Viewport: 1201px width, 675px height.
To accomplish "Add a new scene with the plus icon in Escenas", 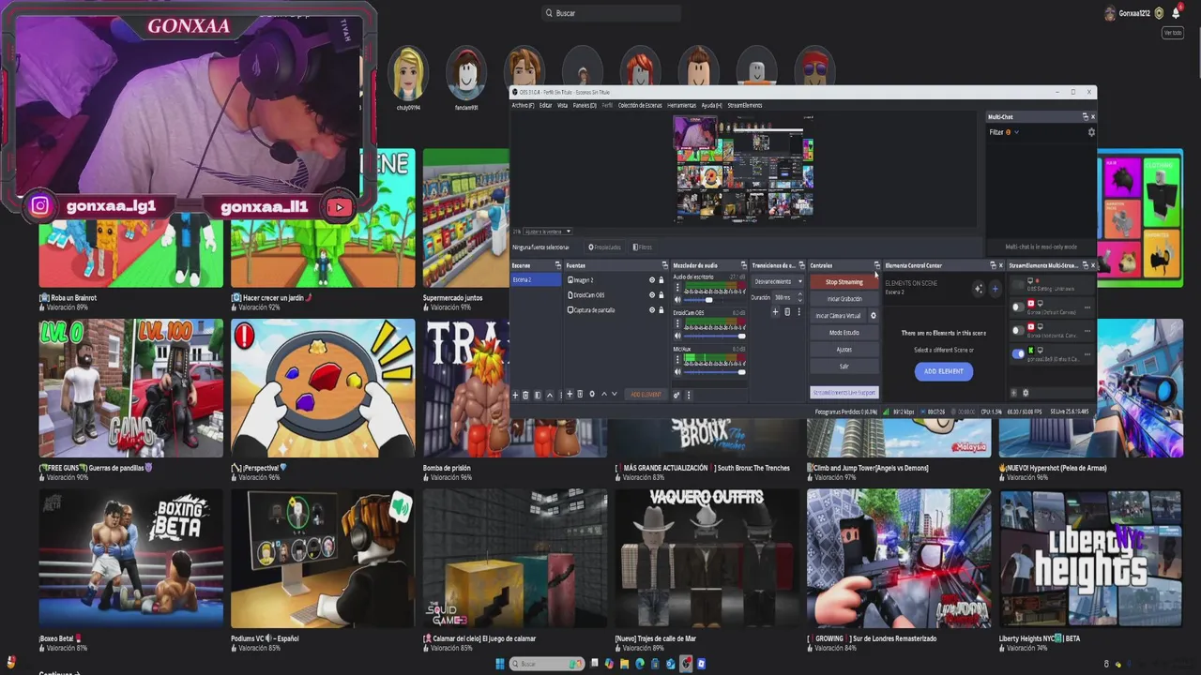I will coord(515,395).
